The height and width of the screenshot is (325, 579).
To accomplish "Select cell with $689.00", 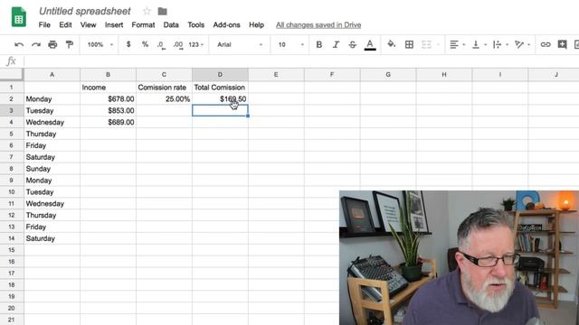I will point(108,122).
